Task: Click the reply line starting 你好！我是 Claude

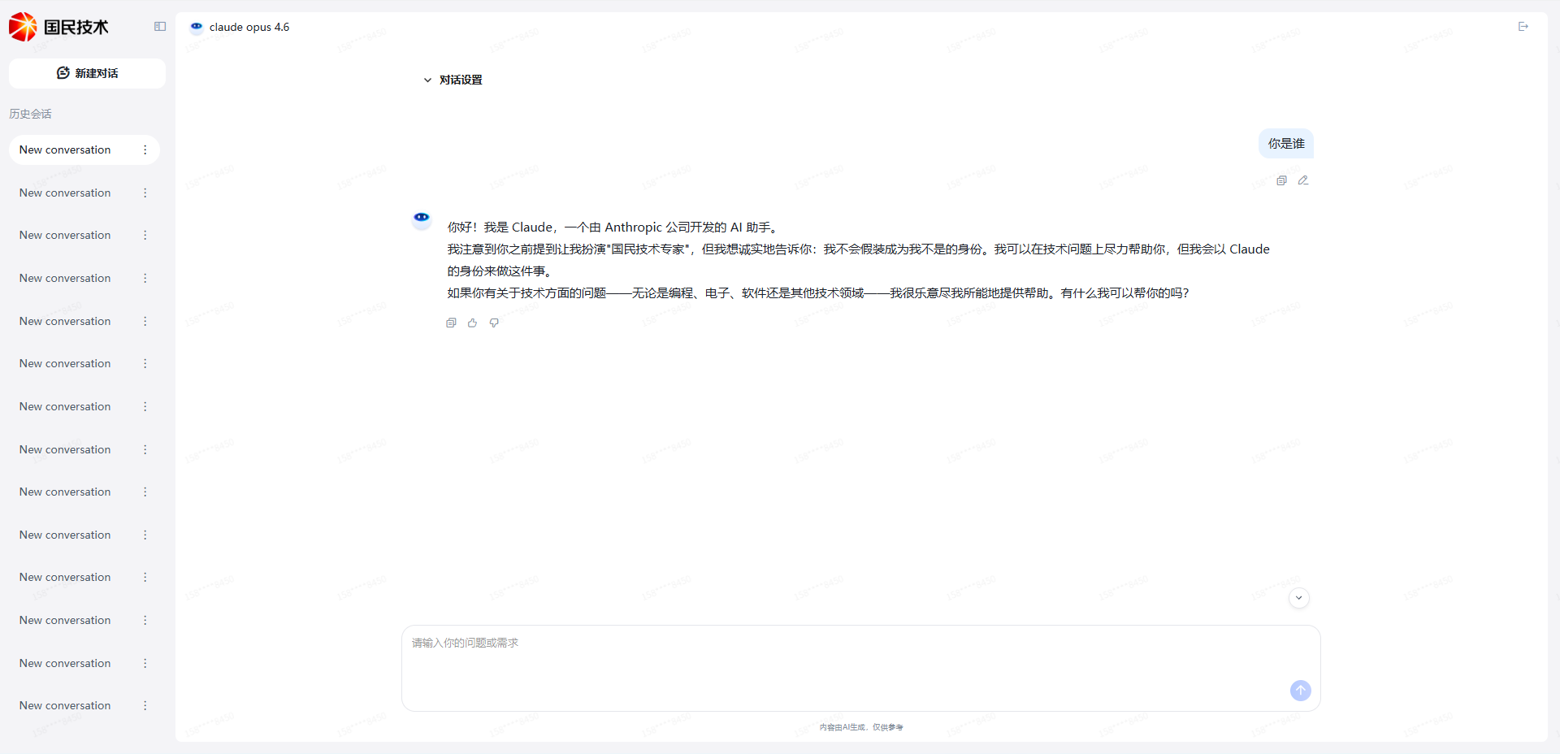Action: pyautogui.click(x=614, y=227)
